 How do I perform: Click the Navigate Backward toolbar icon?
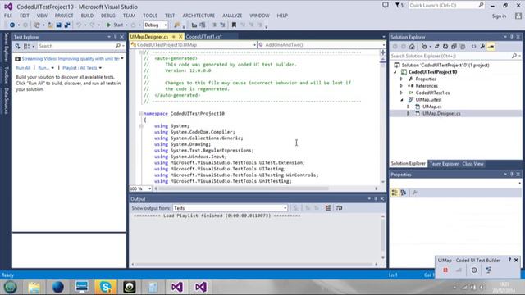pos(11,25)
